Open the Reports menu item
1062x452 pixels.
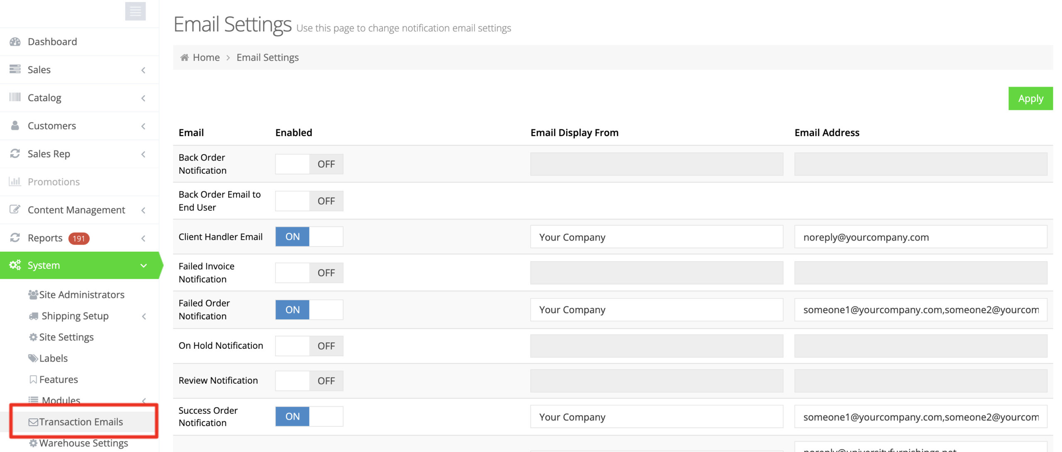coord(45,238)
